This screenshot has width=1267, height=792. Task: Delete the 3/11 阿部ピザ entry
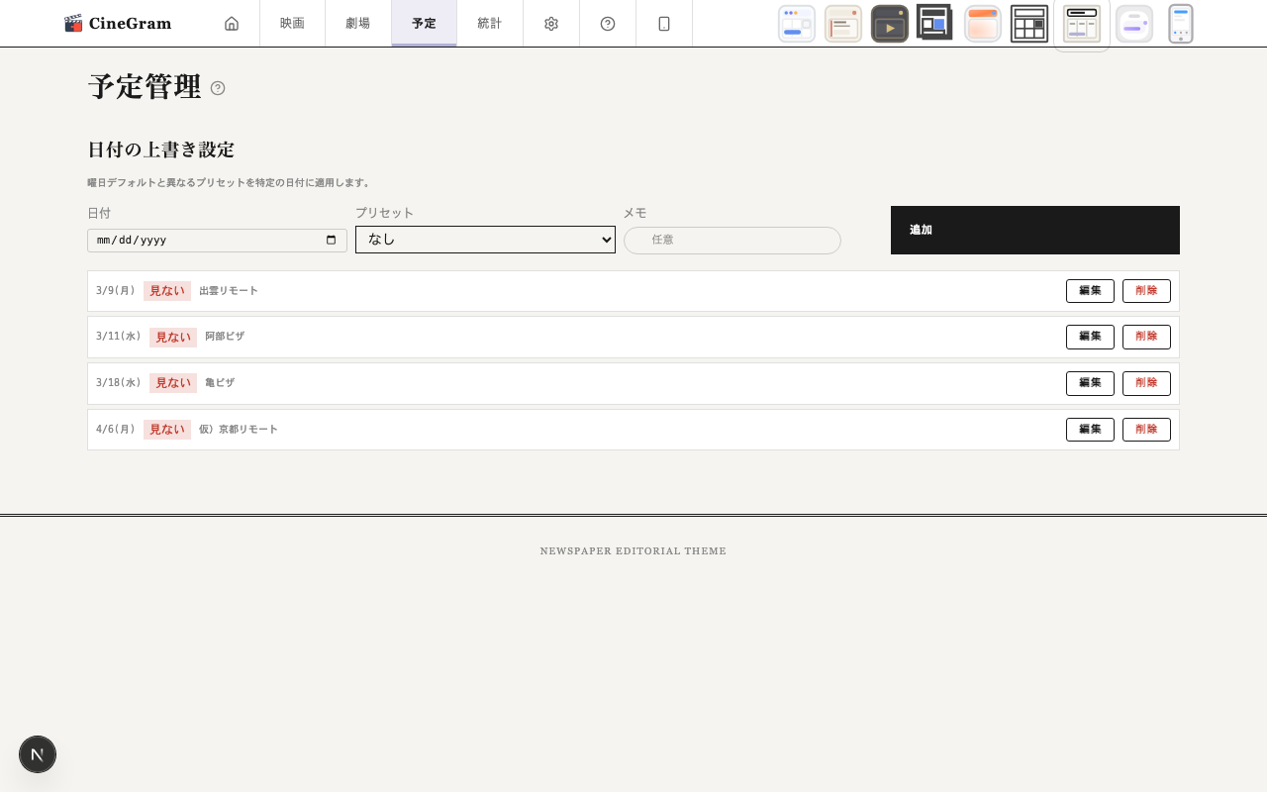pos(1146,337)
